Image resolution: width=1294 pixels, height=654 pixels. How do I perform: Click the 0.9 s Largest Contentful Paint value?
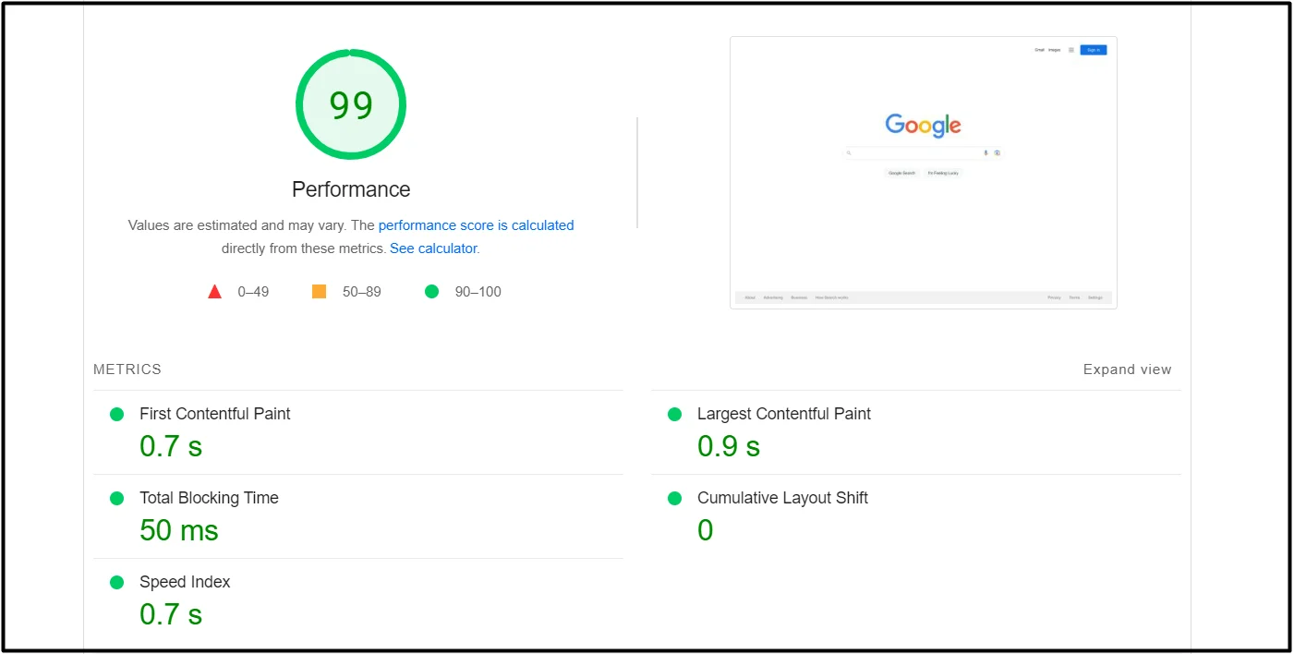[x=729, y=446]
